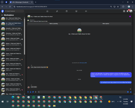The height and width of the screenshot is (108, 135).
Task: Open the emoji picker in message box
Action: click(x=128, y=92)
